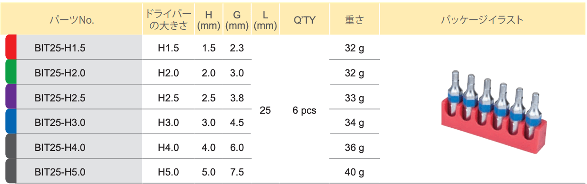Click the 7.5 G value cell
The width and height of the screenshot is (587, 184).
[237, 172]
